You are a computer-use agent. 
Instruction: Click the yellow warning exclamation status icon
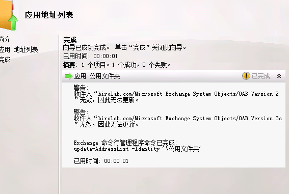tap(246, 76)
